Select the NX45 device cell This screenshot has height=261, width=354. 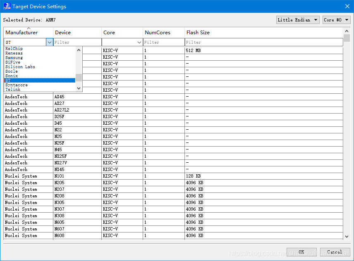(x=77, y=169)
